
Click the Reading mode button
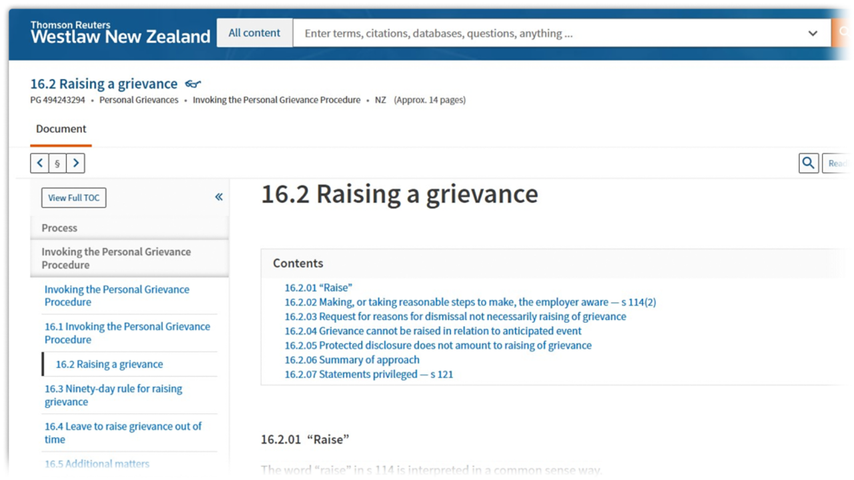coord(839,163)
